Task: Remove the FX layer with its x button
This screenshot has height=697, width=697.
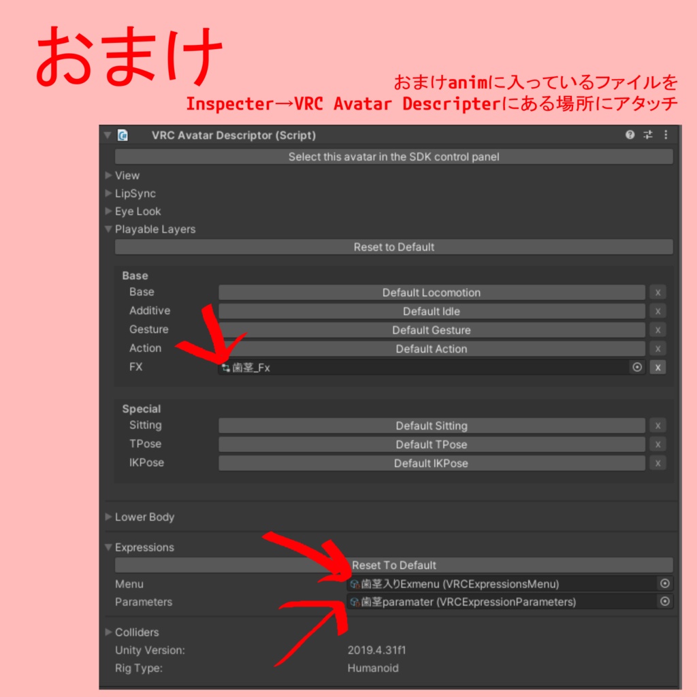Action: (x=658, y=367)
